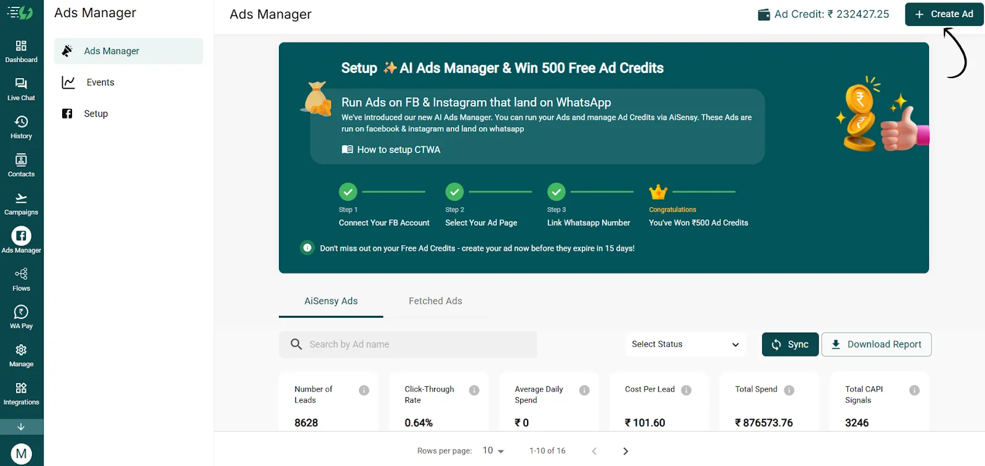Open History in the sidebar
Screen dimensions: 985x466
22,127
